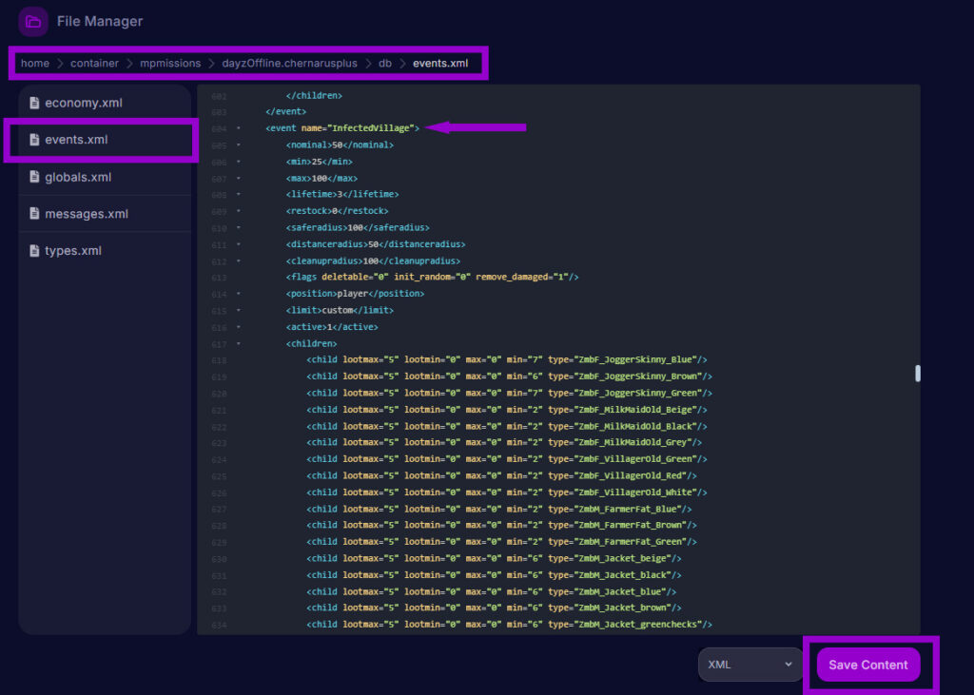
Task: Navigate to home via the breadcrumb
Action: coord(35,63)
